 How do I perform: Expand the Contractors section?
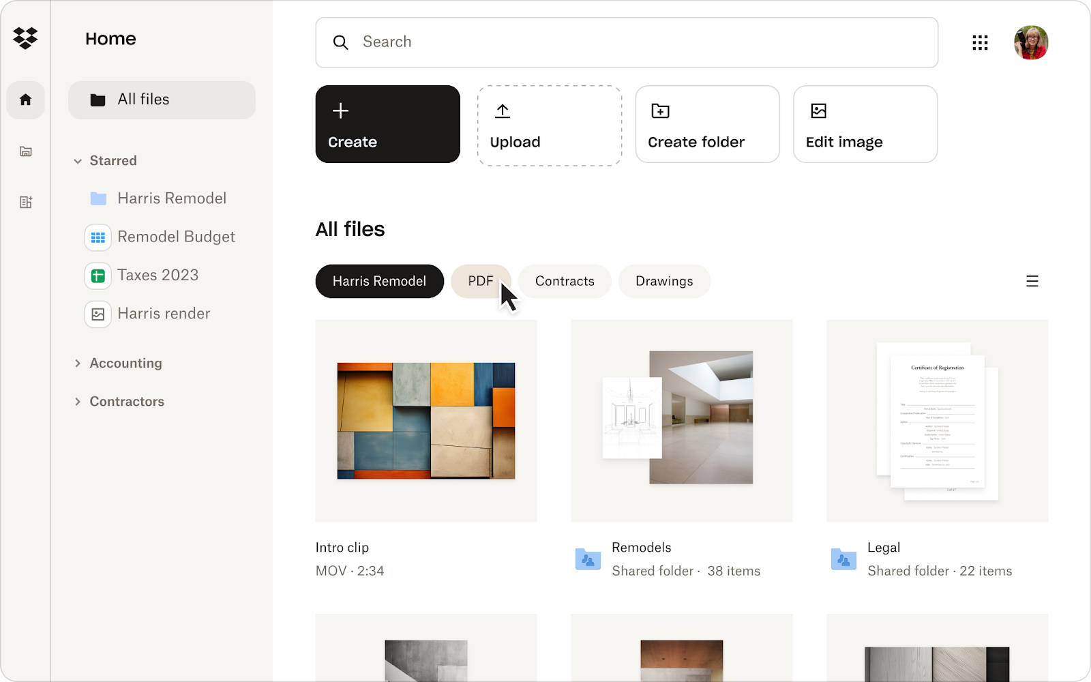78,401
